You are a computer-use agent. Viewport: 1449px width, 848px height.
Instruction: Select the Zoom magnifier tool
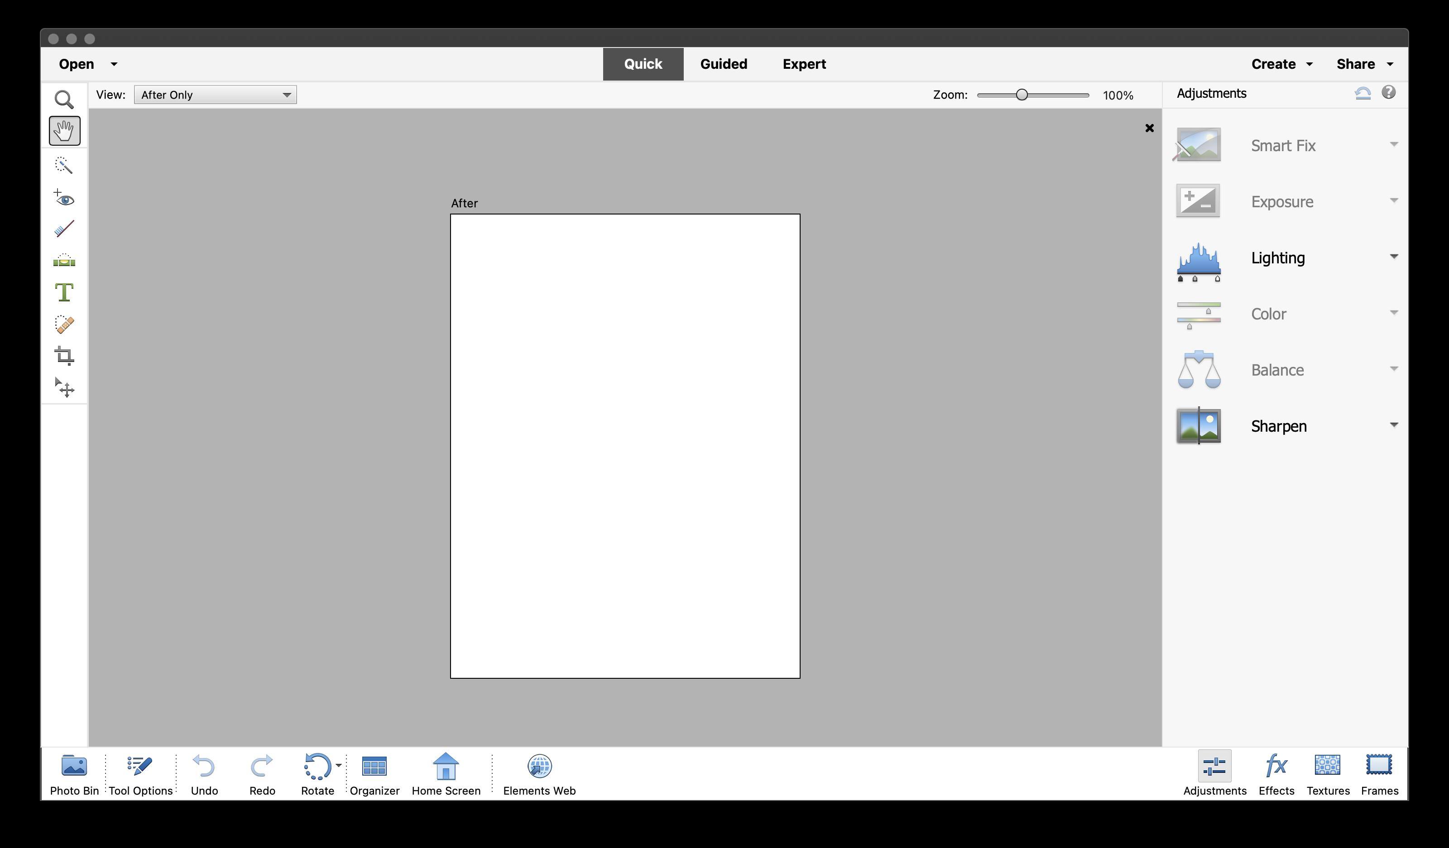tap(64, 100)
